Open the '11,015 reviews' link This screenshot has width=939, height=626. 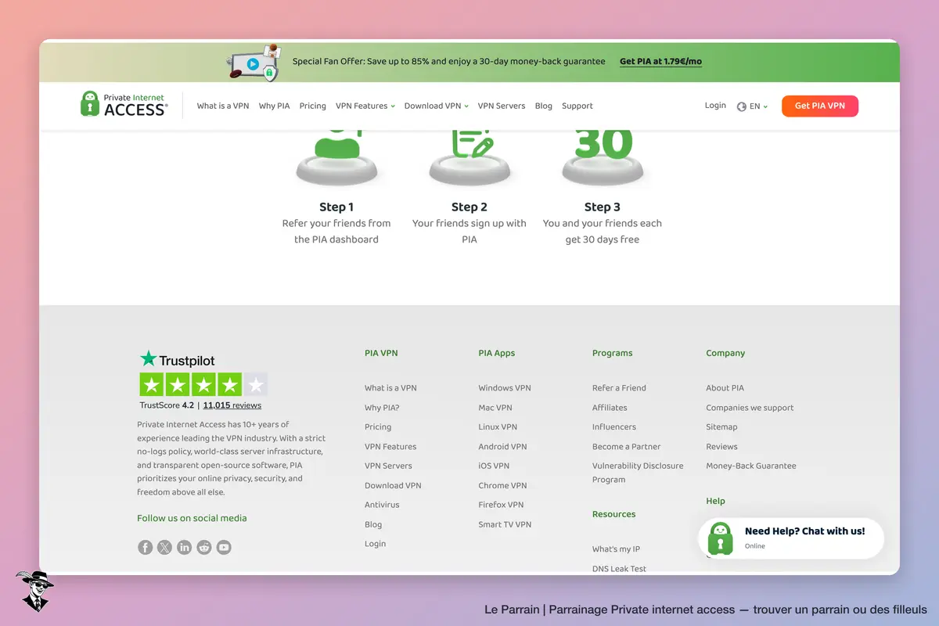(232, 405)
